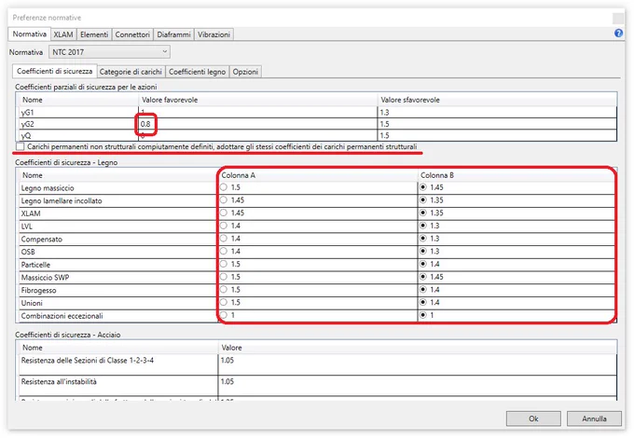Select Colonna B 1.45 for Legno massiccio
The image size is (634, 439).
pyautogui.click(x=423, y=187)
